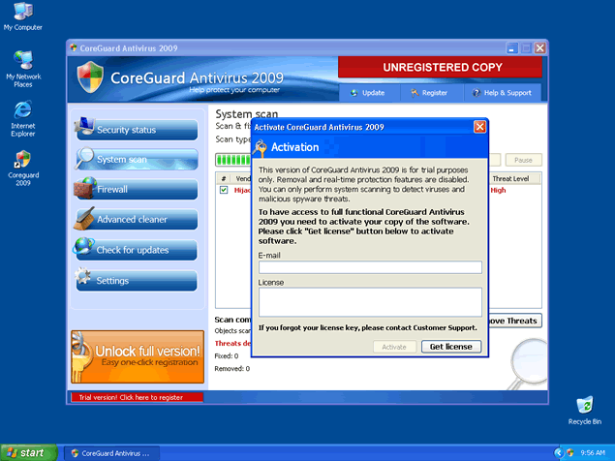Click the E-mail input field

[x=370, y=267]
